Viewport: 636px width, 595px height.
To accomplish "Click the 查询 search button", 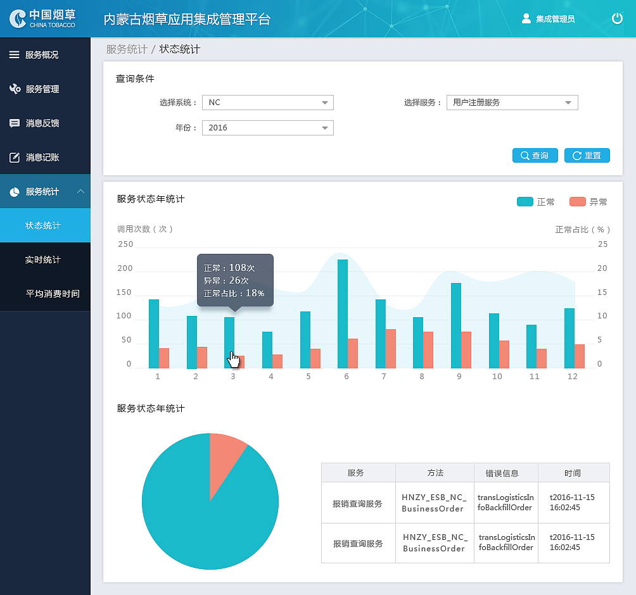I will (x=535, y=156).
